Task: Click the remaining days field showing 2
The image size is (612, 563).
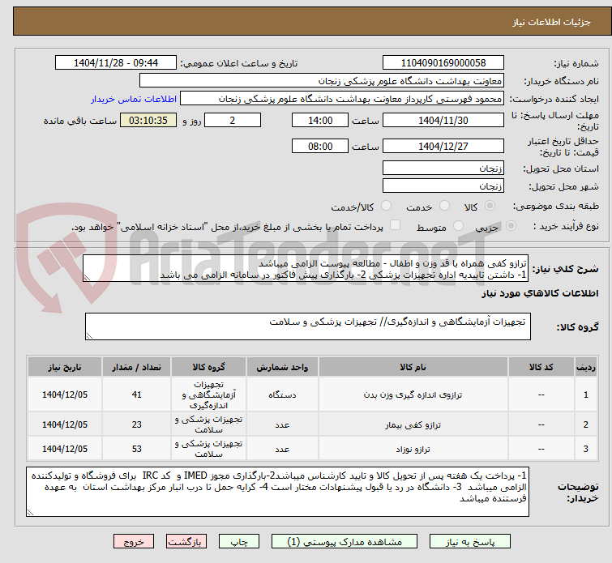Action: click(233, 120)
